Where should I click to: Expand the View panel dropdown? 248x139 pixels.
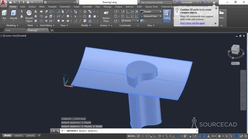pyautogui.click(x=151, y=25)
